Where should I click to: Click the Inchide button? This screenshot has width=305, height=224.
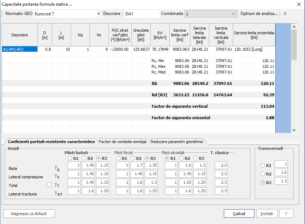click(267, 214)
